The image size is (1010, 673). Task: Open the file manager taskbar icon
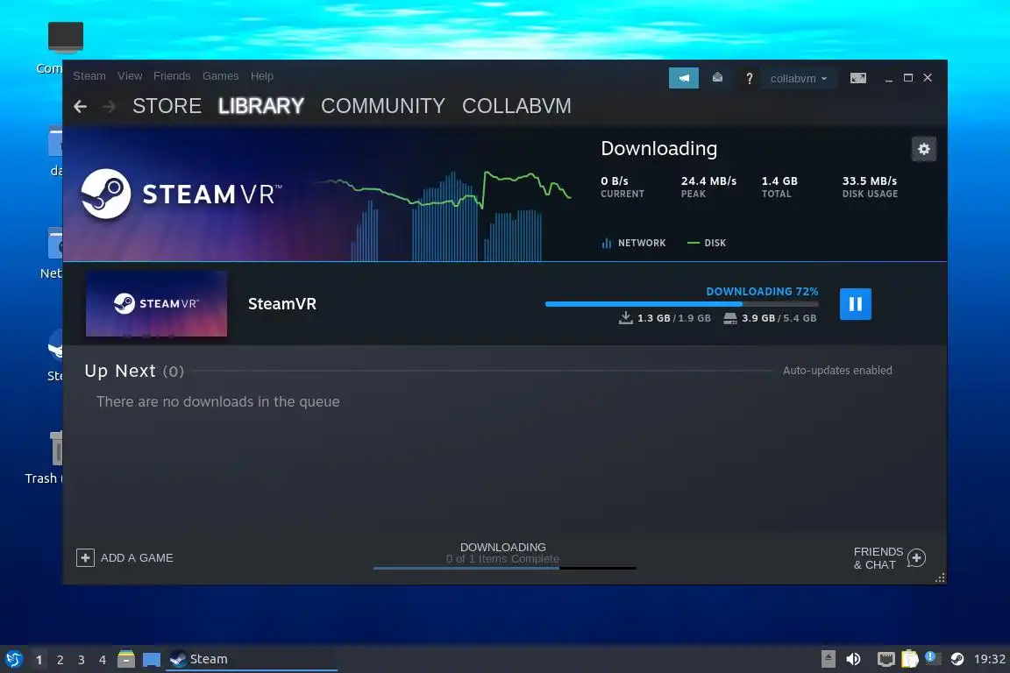(126, 659)
